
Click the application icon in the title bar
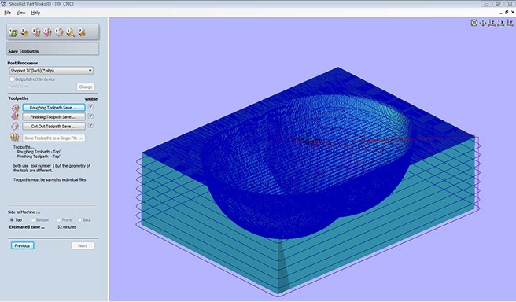click(4, 4)
